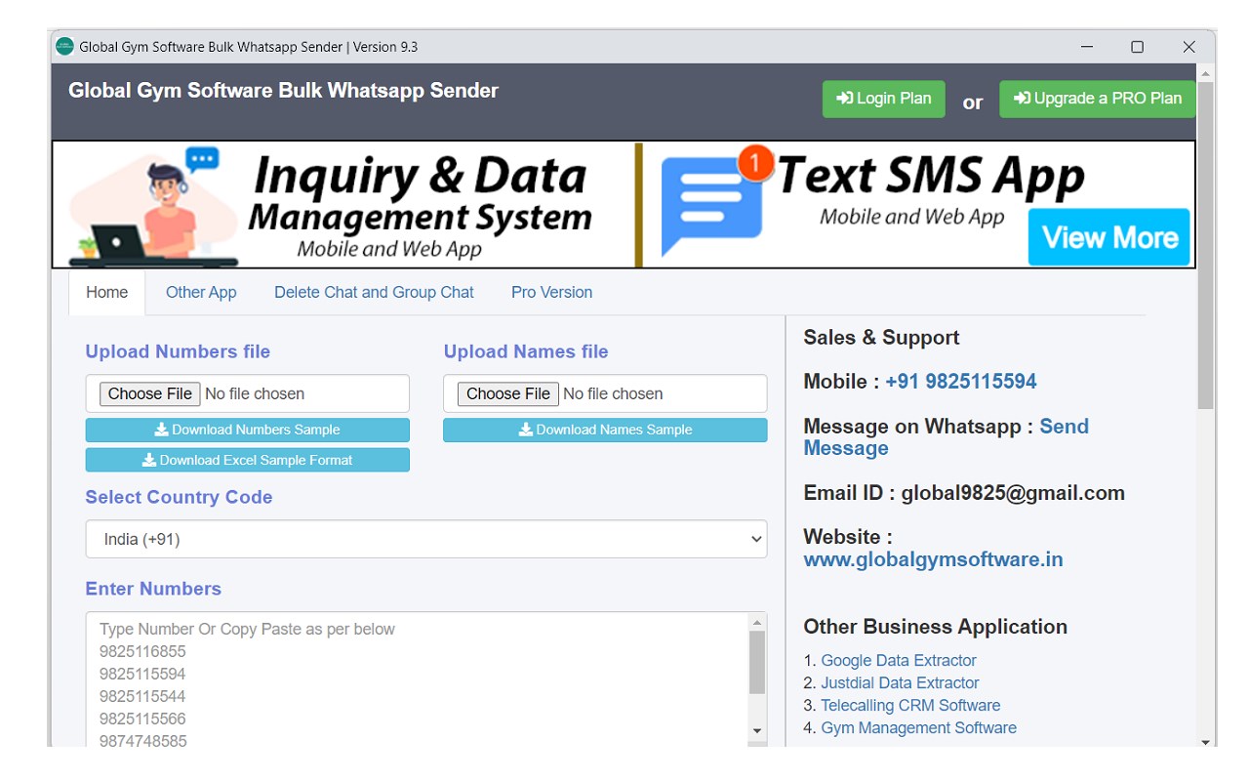This screenshot has height=781, width=1249.
Task: Click Download Names Sample button
Action: click(605, 430)
